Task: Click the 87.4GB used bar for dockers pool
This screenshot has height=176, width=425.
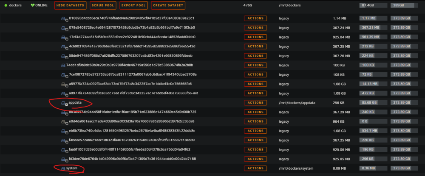Action: (373, 5)
